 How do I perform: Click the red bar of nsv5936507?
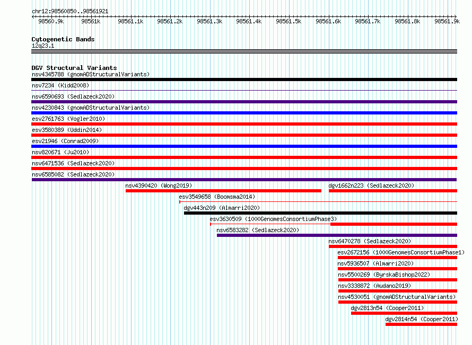[397, 269]
